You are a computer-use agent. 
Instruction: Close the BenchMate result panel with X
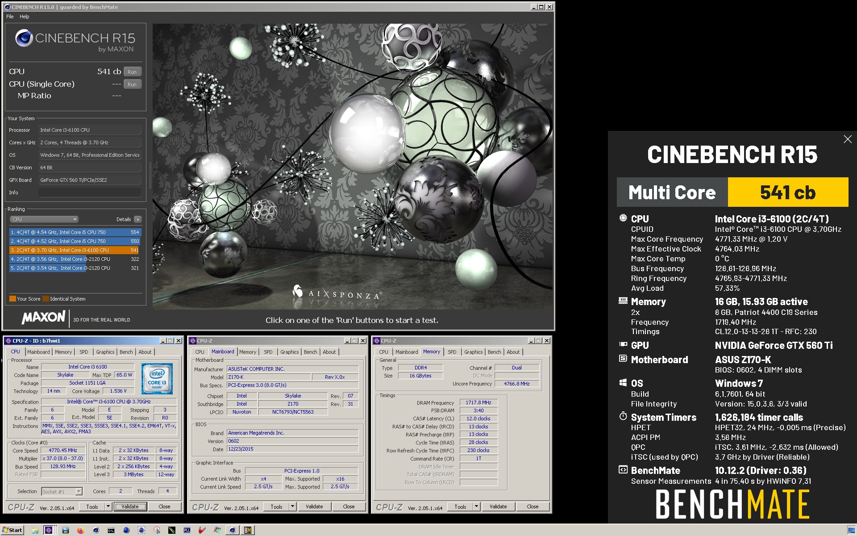848,139
